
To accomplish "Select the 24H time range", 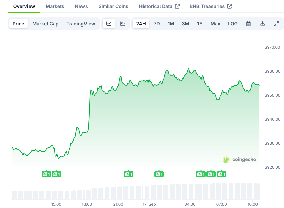I will pos(141,24).
